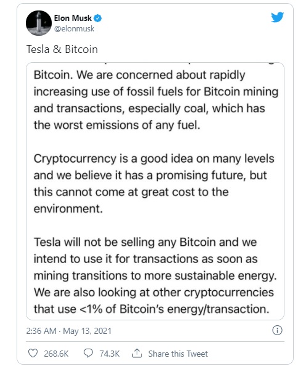Open the 2:36 AM timestamp link
Image resolution: width=306 pixels, height=369 pixels.
(x=41, y=331)
